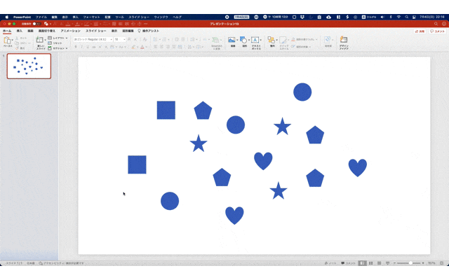Switch to Normal view in status bar
The height and width of the screenshot is (280, 449).
[362, 263]
